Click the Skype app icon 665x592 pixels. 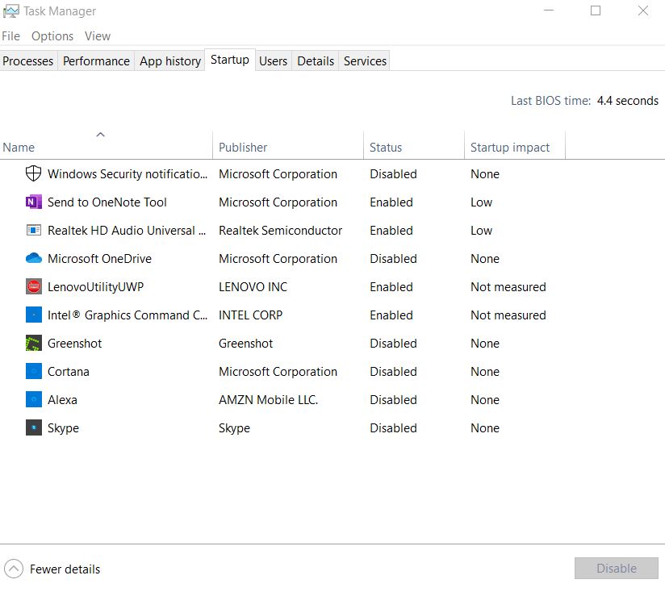(34, 427)
